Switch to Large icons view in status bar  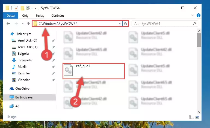[x=197, y=117]
